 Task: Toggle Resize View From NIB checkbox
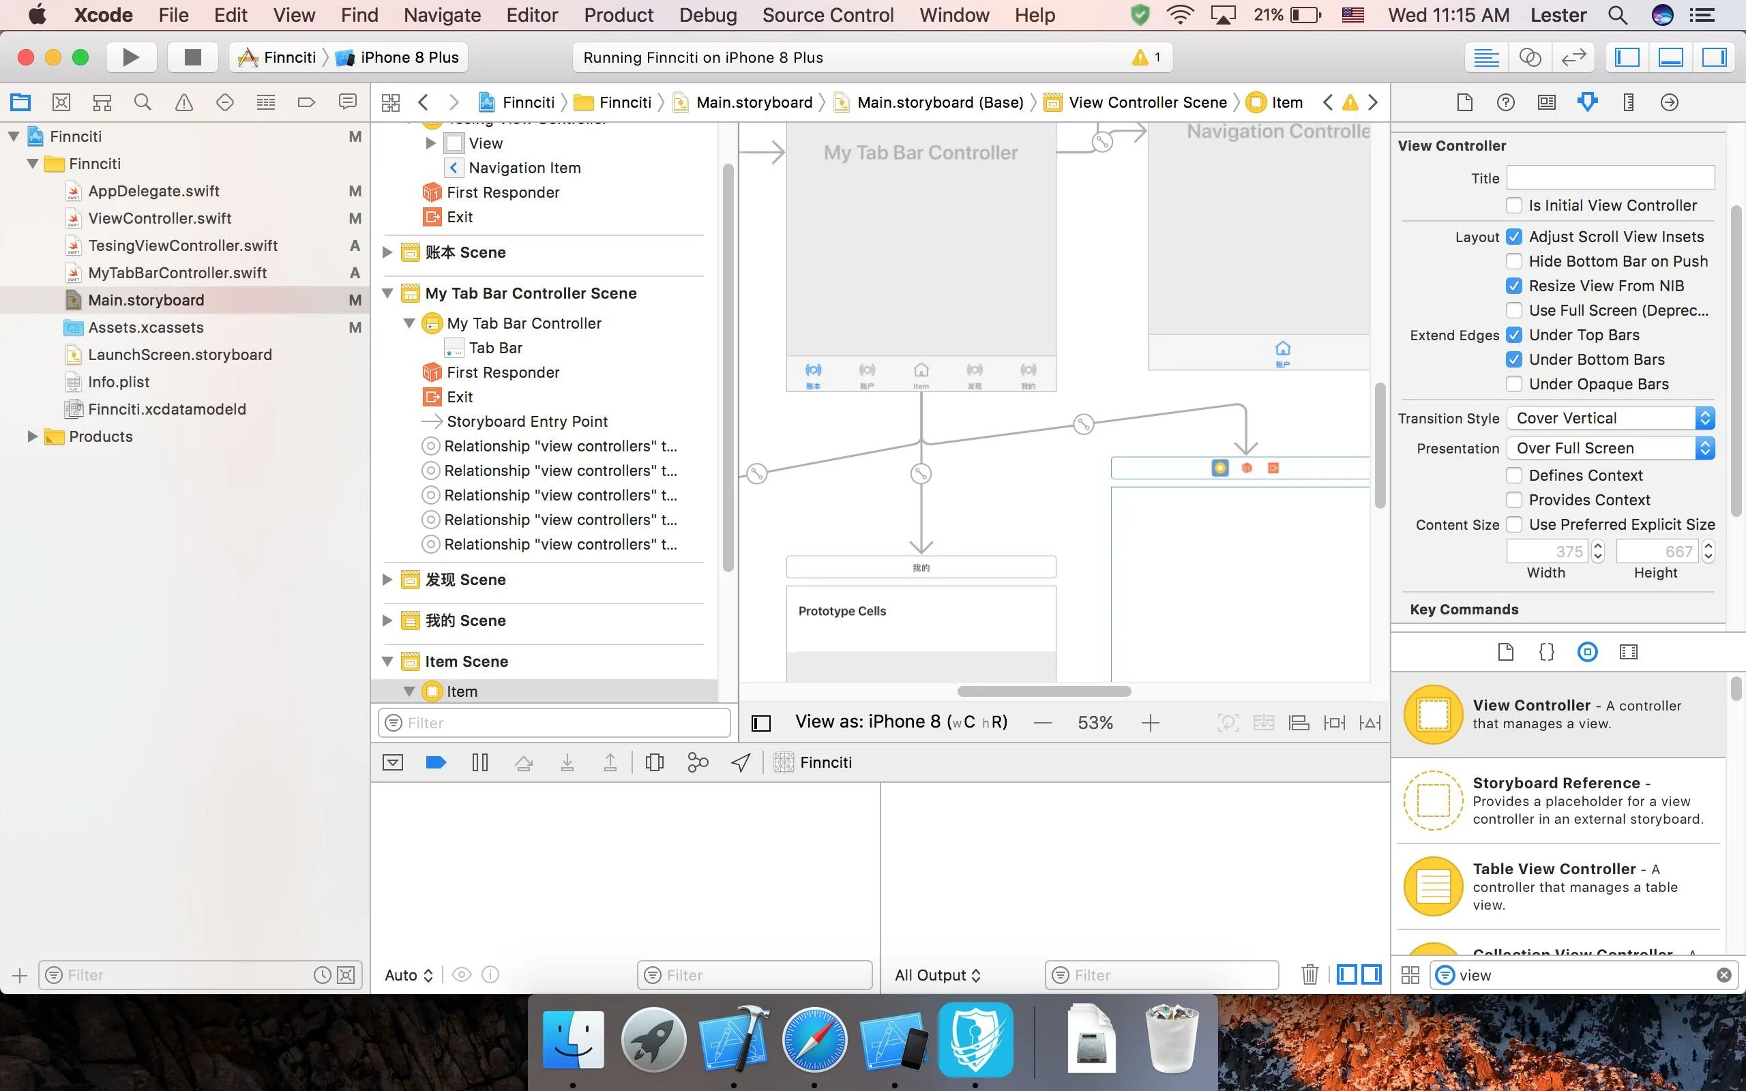1515,284
